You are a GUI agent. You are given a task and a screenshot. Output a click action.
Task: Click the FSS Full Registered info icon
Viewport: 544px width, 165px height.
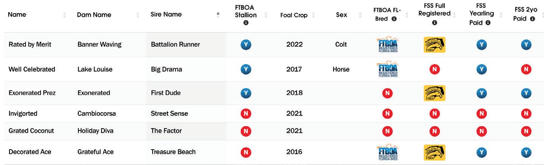pyautogui.click(x=434, y=23)
